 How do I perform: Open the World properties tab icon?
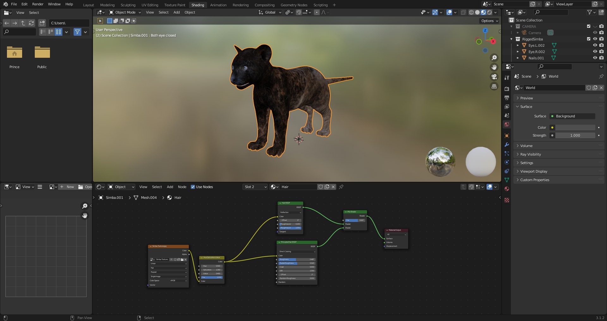507,124
